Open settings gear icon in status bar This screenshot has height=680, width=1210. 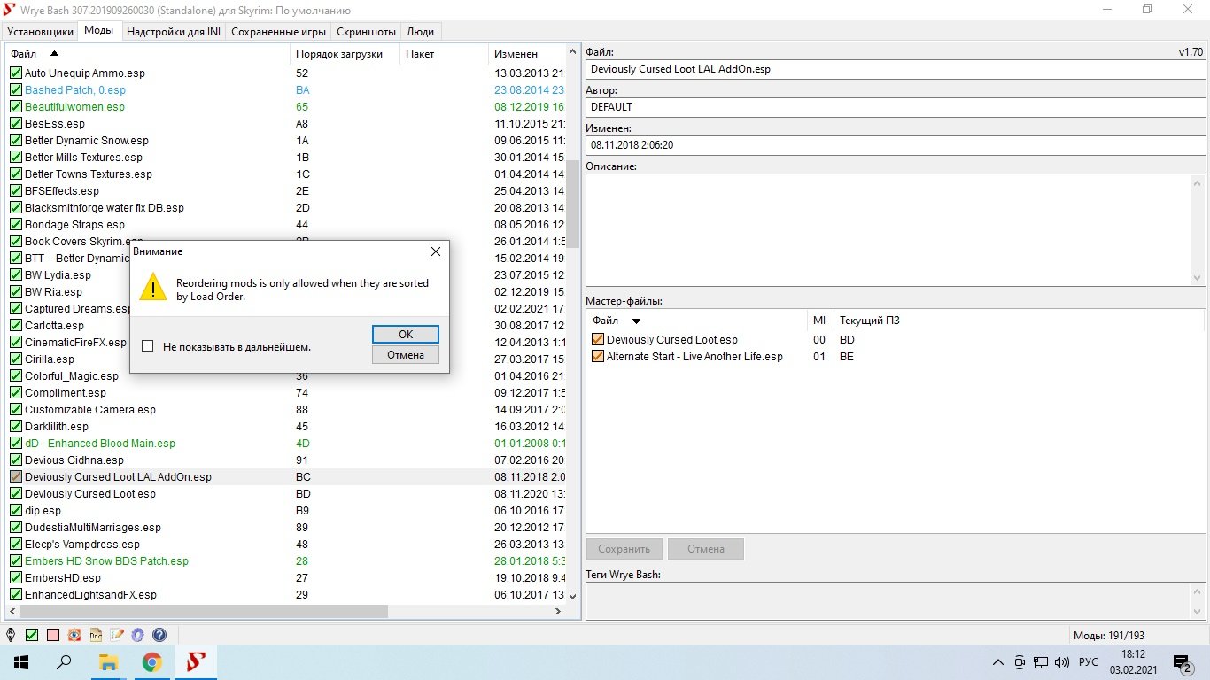[137, 635]
